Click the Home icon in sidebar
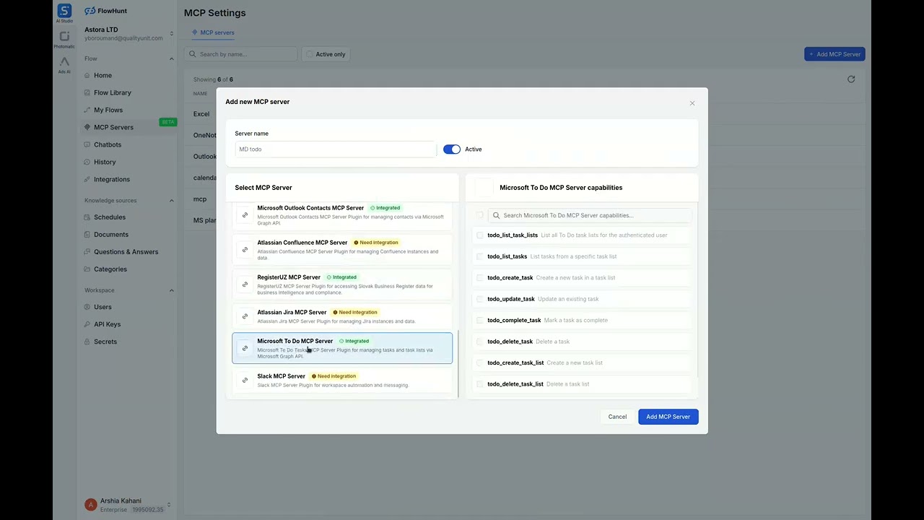The height and width of the screenshot is (520, 924). 87,75
